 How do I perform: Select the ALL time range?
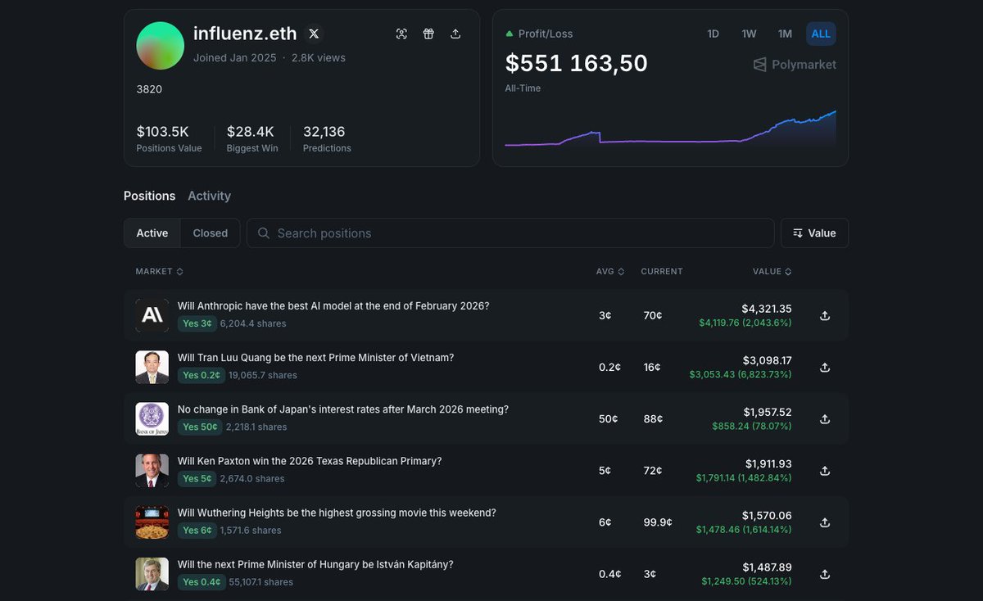point(821,34)
